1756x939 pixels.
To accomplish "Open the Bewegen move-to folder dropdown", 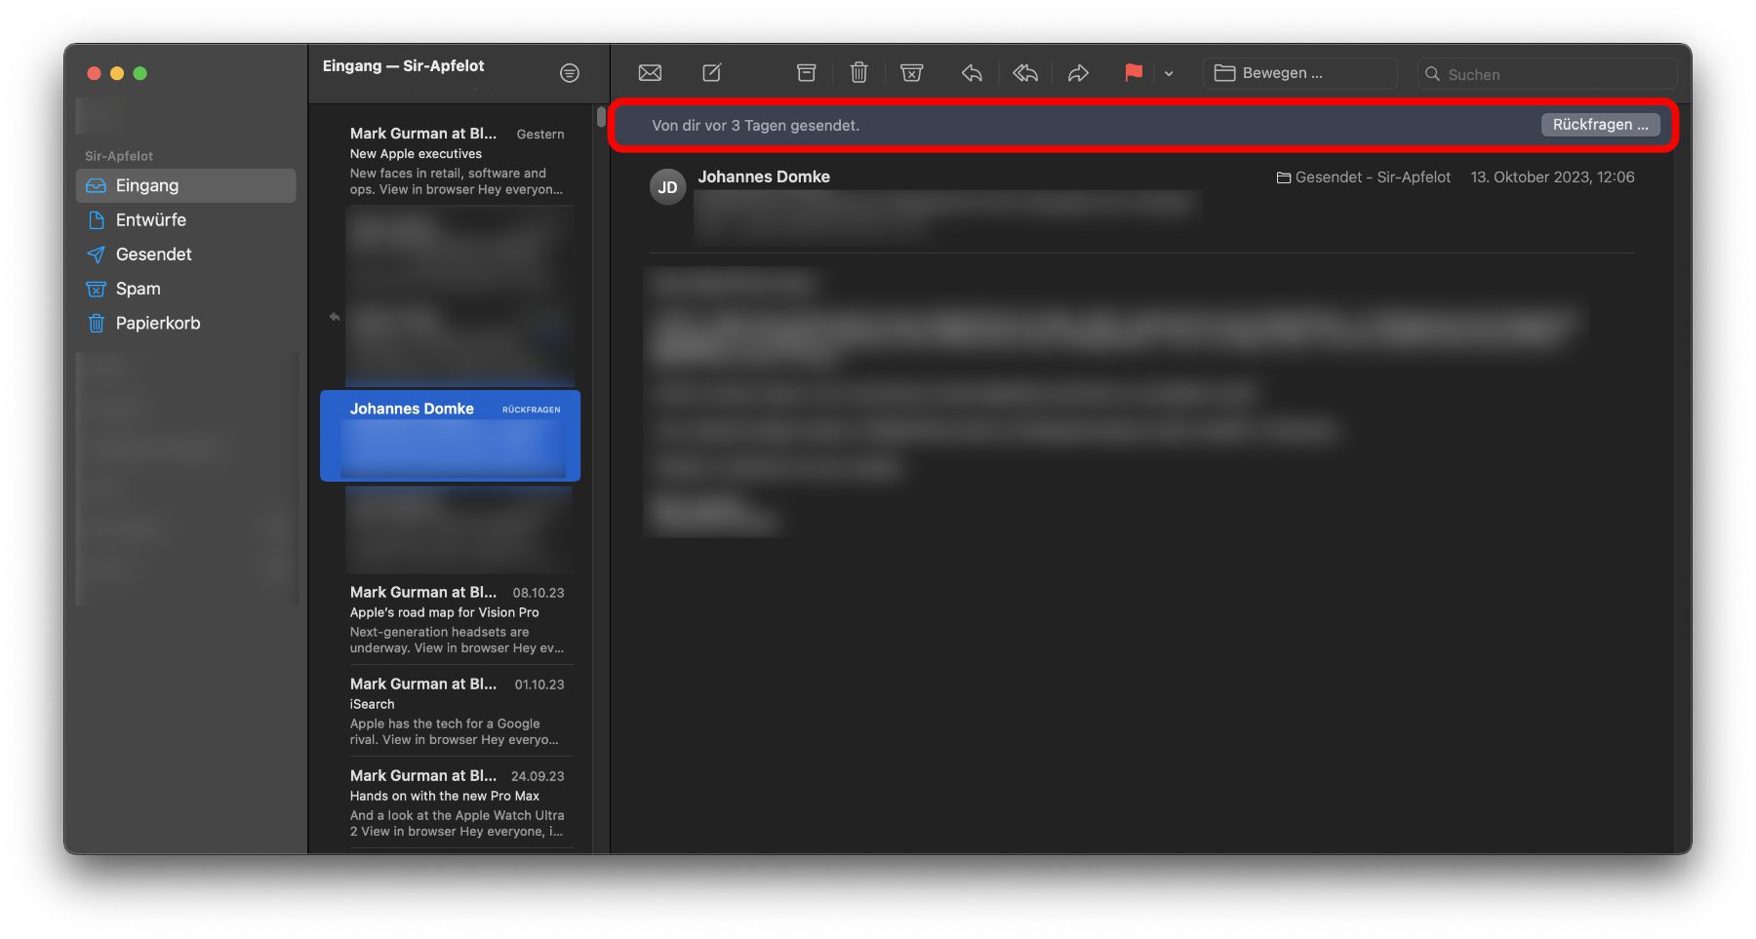I will (1299, 73).
